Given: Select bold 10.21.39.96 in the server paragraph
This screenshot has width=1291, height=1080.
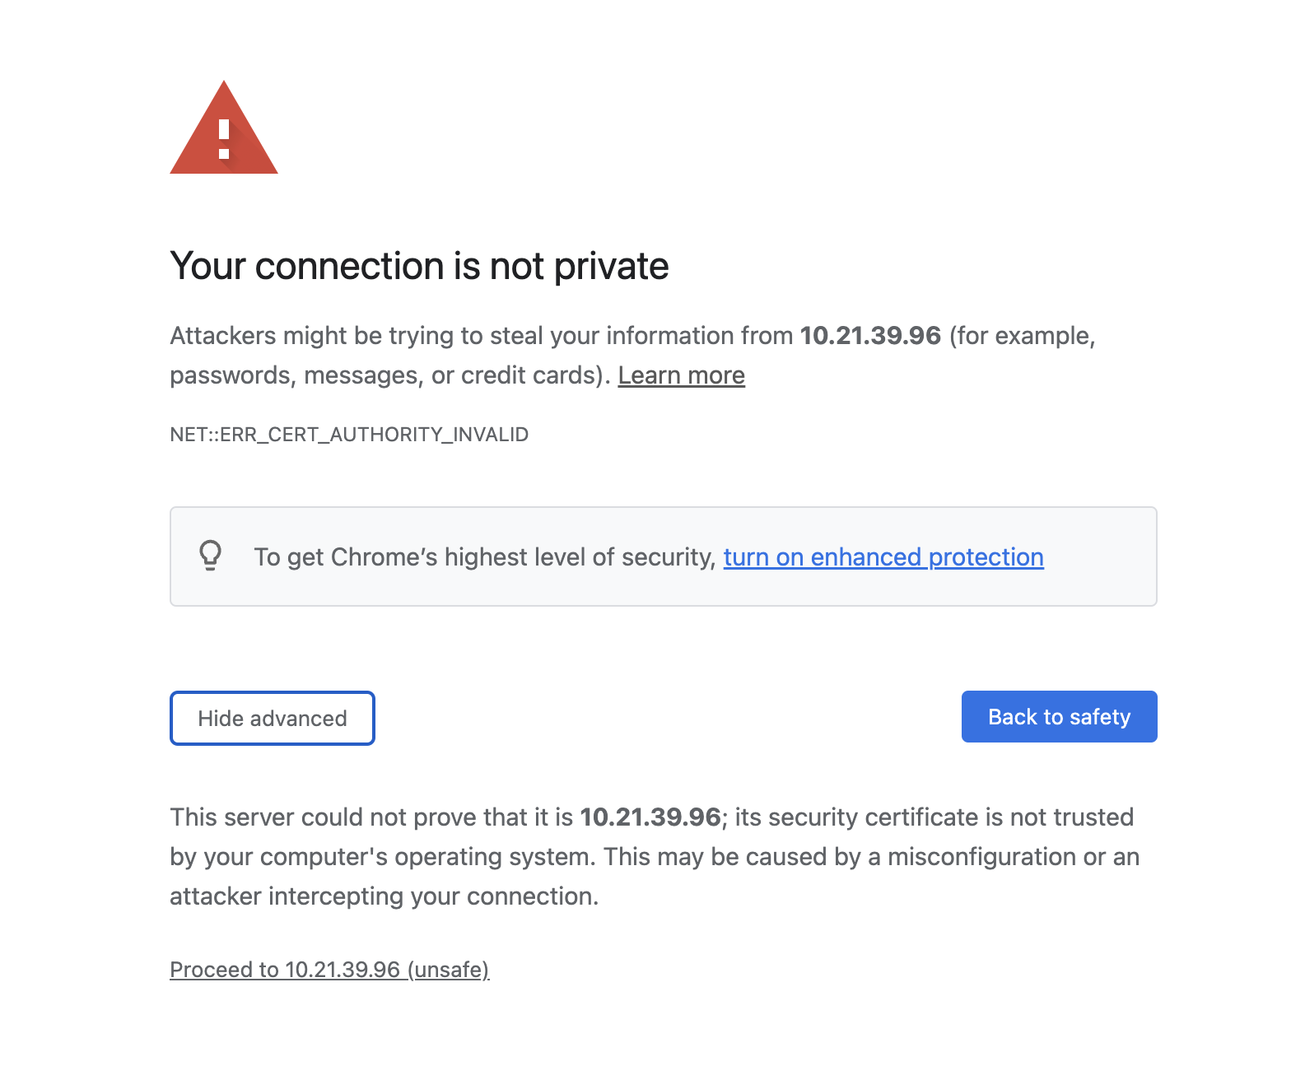Looking at the screenshot, I should click(x=650, y=817).
